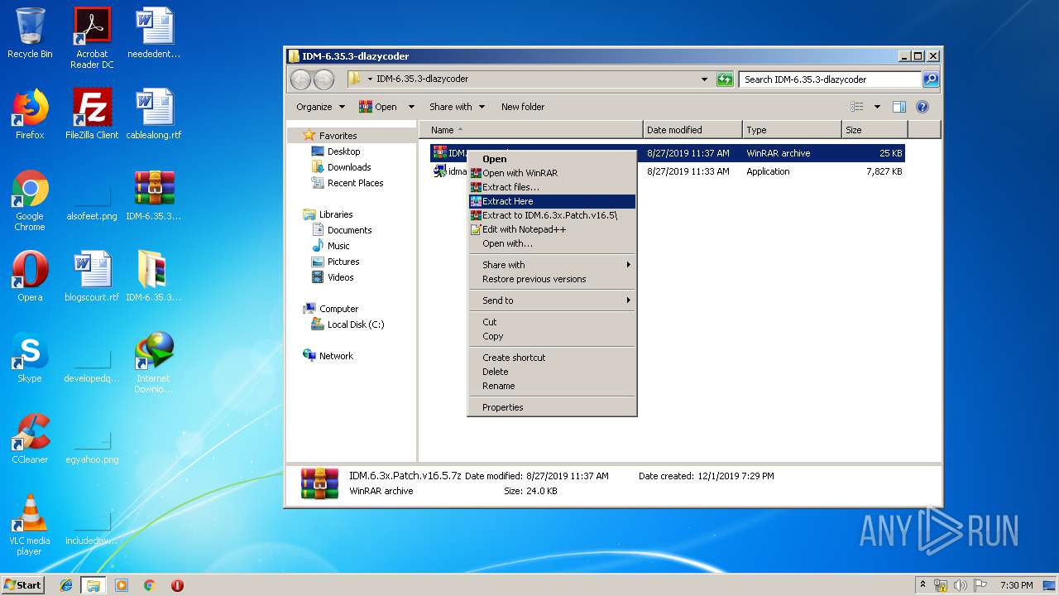Click the Opera icon in the taskbar
1059x596 pixels.
point(177,585)
